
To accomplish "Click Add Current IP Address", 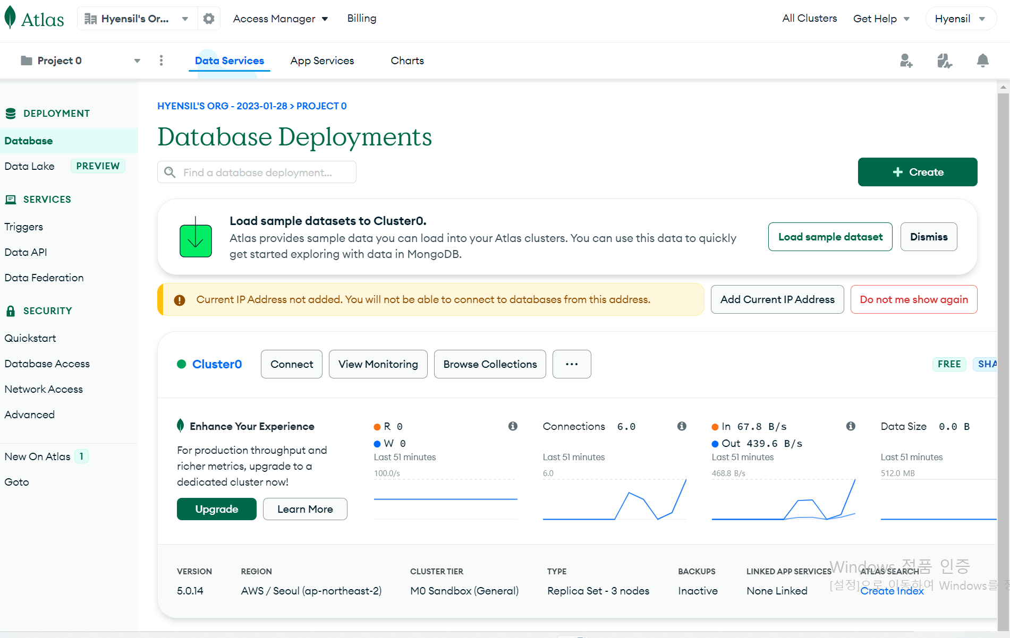I will click(777, 299).
